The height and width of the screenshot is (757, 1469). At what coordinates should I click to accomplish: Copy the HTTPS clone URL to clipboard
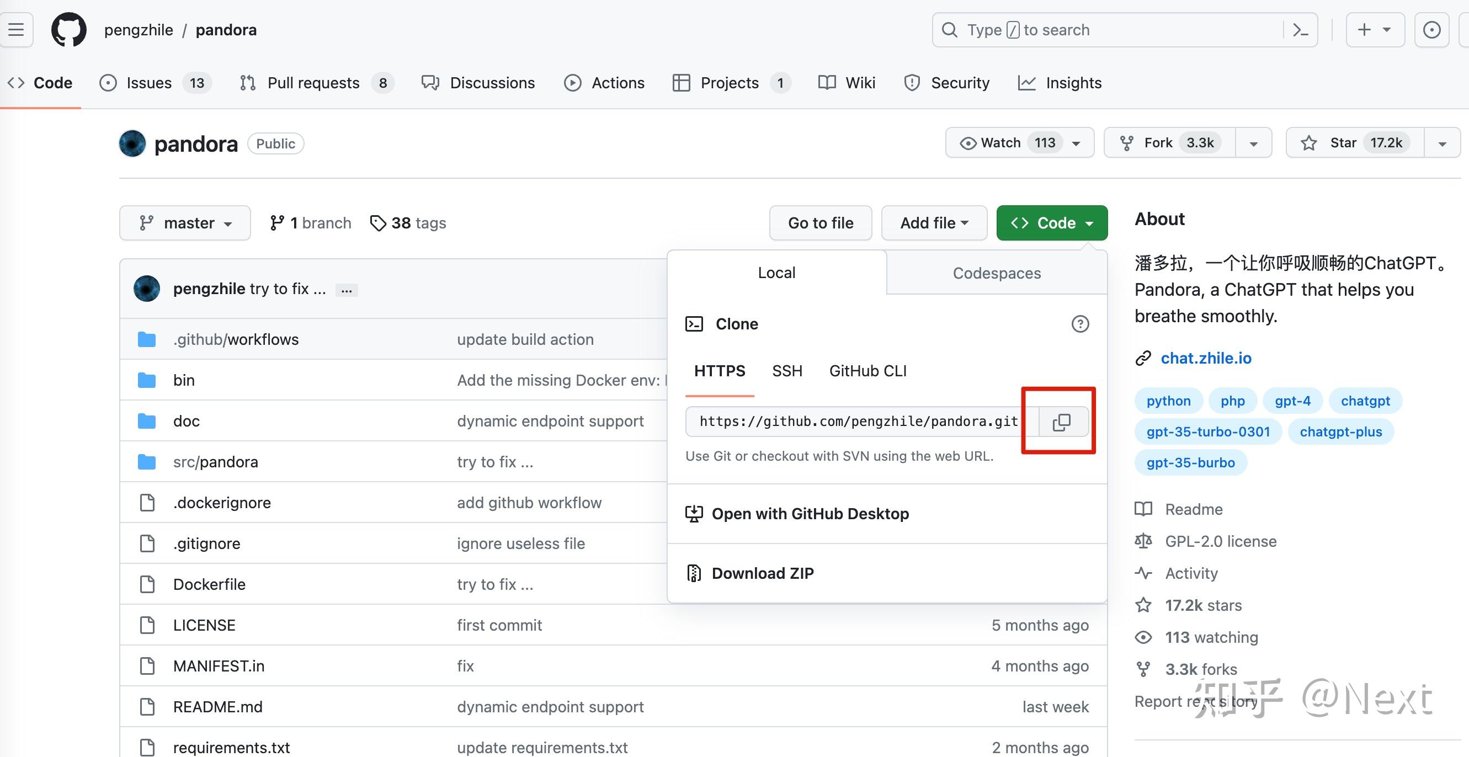click(1061, 422)
